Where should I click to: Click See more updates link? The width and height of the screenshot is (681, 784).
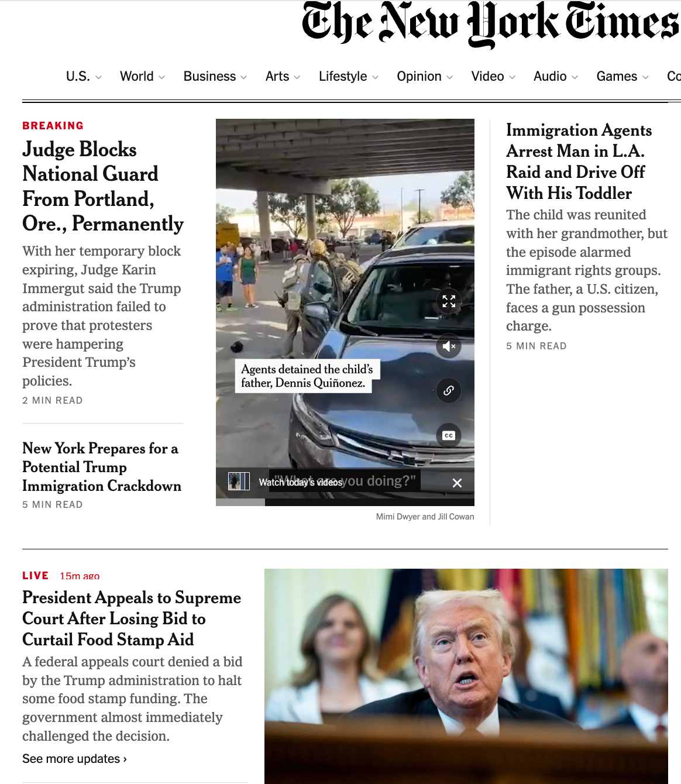pyautogui.click(x=74, y=759)
